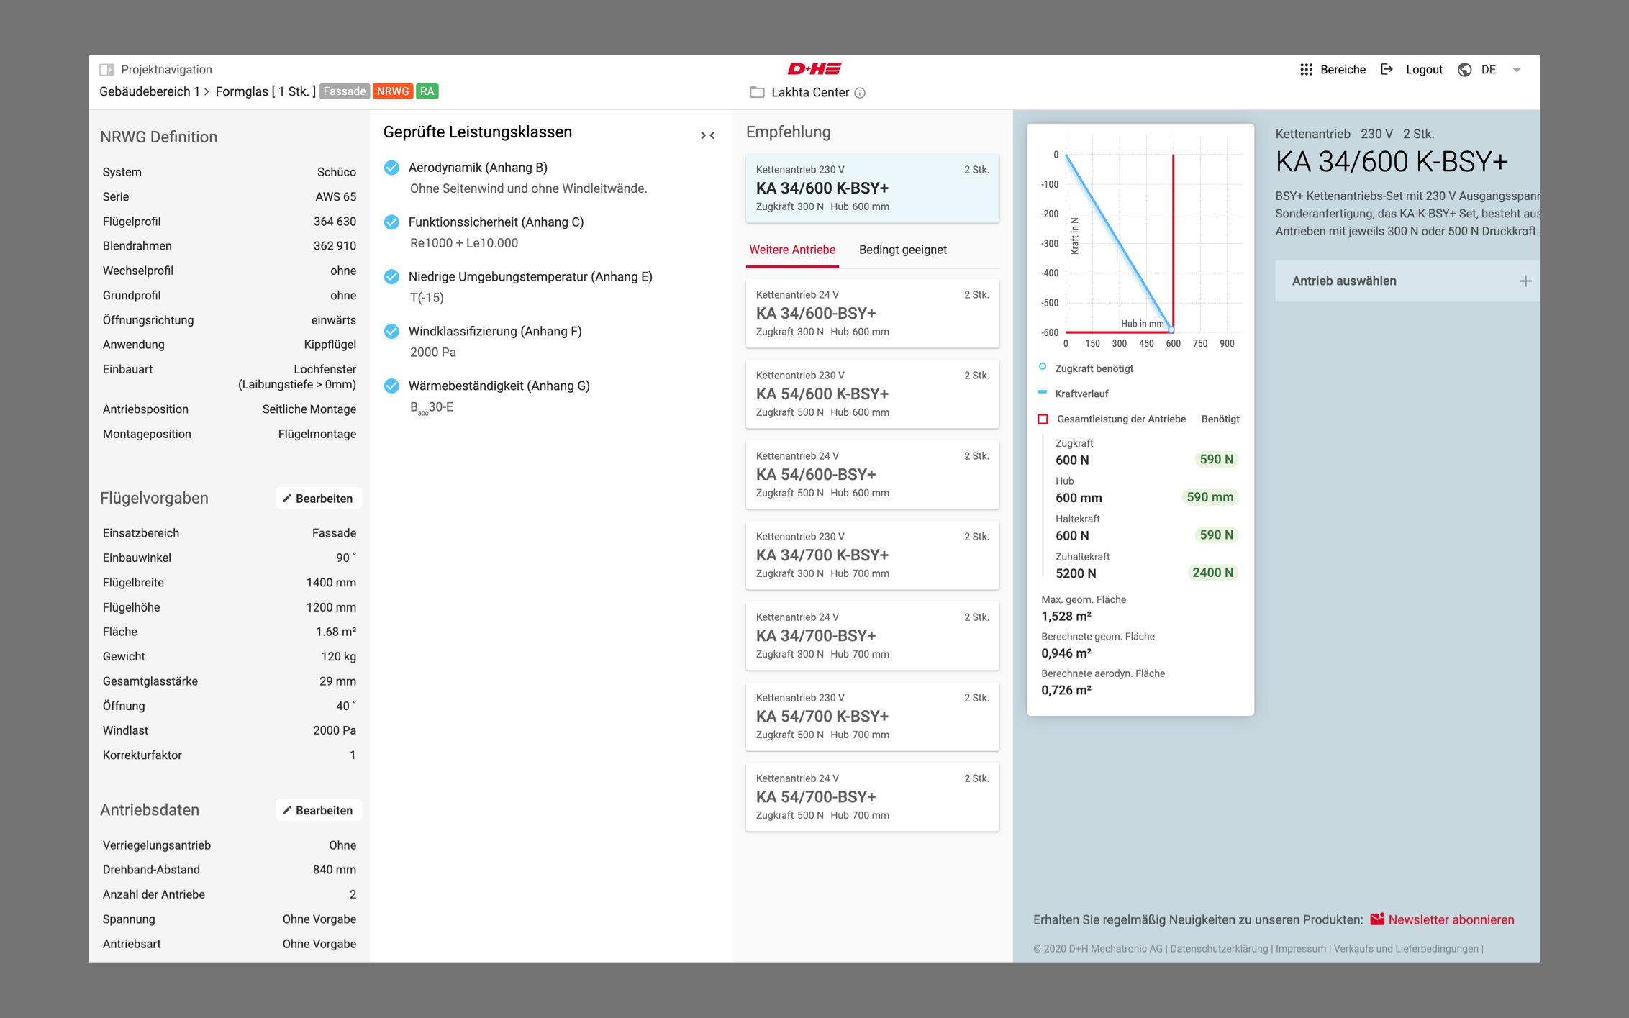The height and width of the screenshot is (1018, 1629).
Task: Select KA 34/600-BSY+ 24 V drive
Action: point(872,314)
